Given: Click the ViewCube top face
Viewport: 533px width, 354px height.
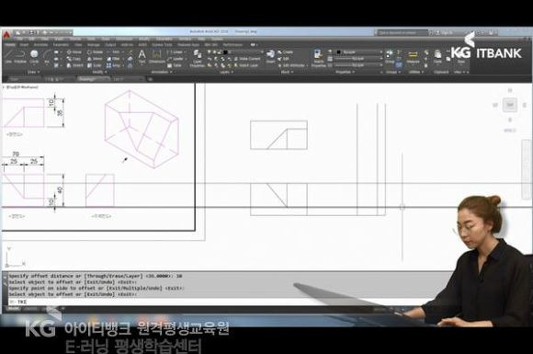Looking at the screenshot, I should point(509,105).
